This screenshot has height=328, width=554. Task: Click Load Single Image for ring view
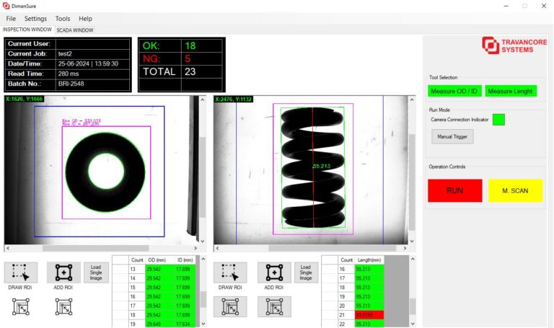(96, 272)
